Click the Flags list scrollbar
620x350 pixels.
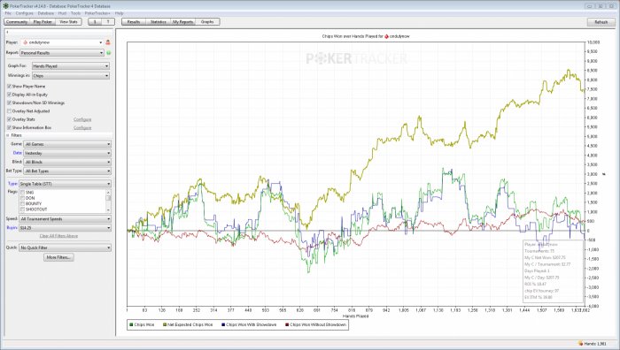108,201
